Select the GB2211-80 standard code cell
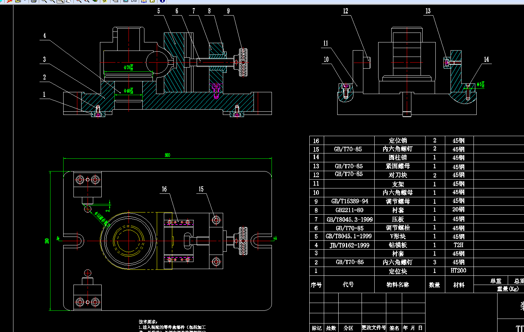The height and width of the screenshot is (332, 524). pos(349,210)
